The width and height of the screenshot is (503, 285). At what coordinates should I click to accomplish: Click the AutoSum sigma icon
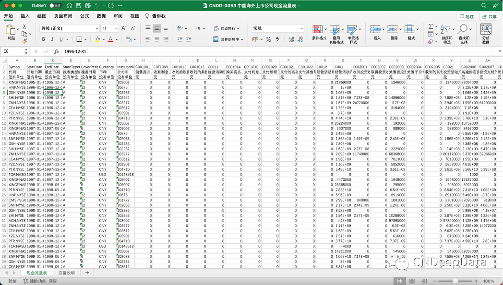431,26
